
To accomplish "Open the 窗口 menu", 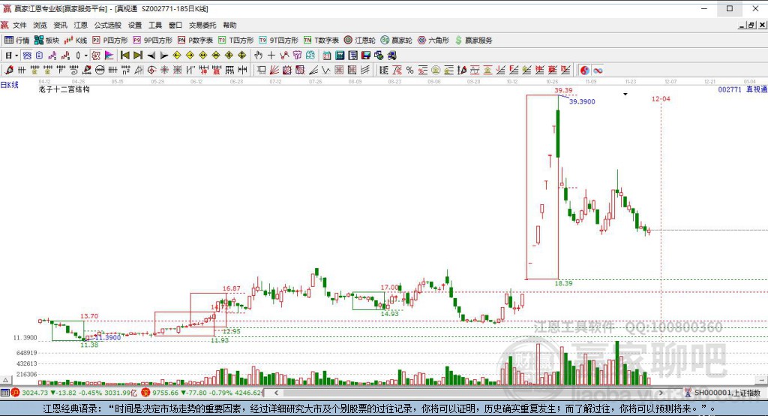I will tap(175, 25).
